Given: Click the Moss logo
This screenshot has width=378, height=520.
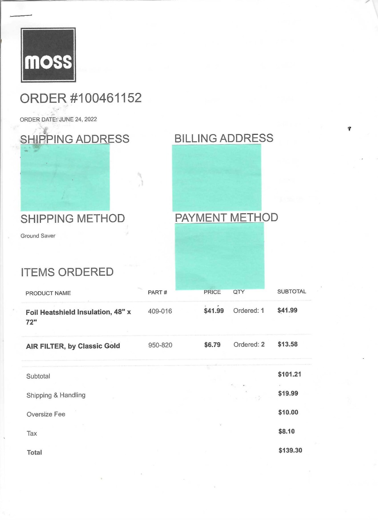Looking at the screenshot, I should [x=48, y=55].
